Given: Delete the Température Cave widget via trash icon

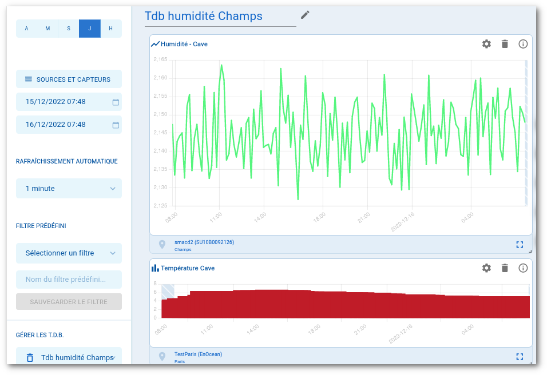Looking at the screenshot, I should click(505, 268).
